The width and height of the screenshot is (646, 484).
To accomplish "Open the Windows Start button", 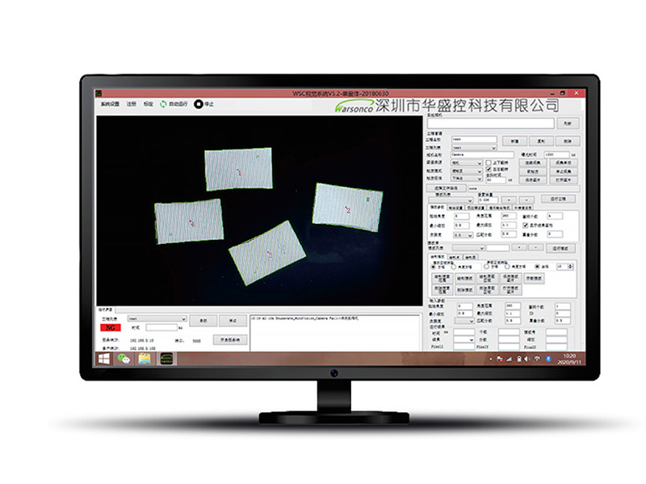I will coord(104,359).
